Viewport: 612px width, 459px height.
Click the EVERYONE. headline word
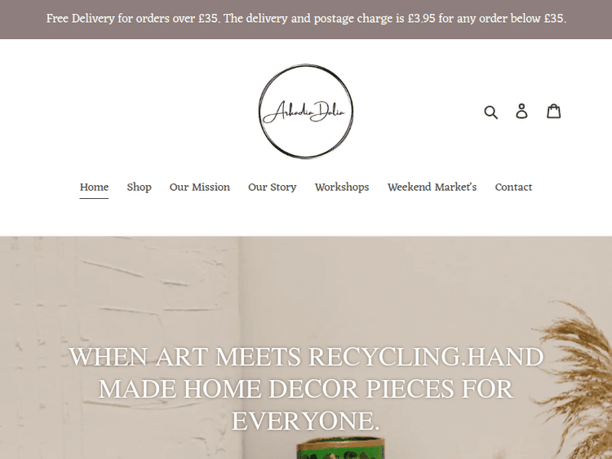pos(306,421)
